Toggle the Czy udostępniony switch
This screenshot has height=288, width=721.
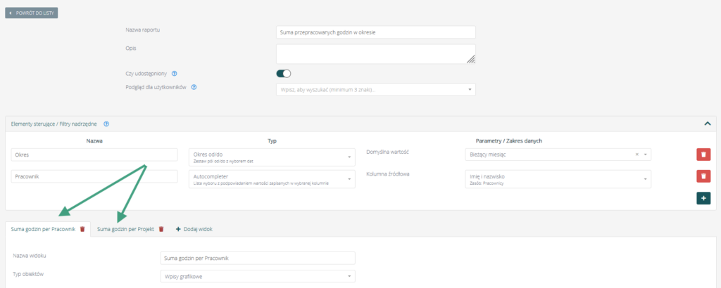tap(284, 73)
